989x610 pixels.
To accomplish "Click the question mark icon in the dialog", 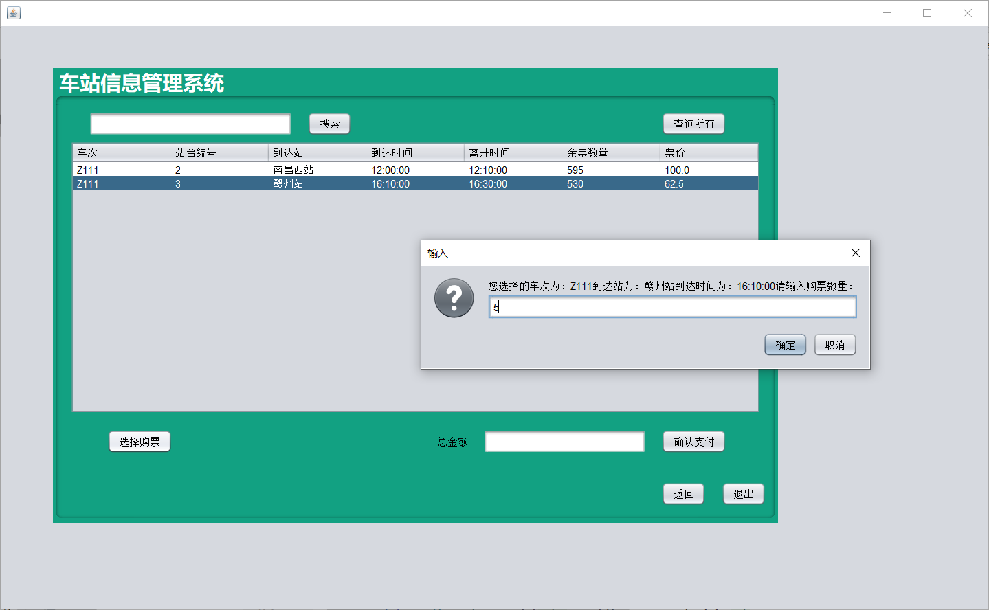I will click(x=454, y=297).
